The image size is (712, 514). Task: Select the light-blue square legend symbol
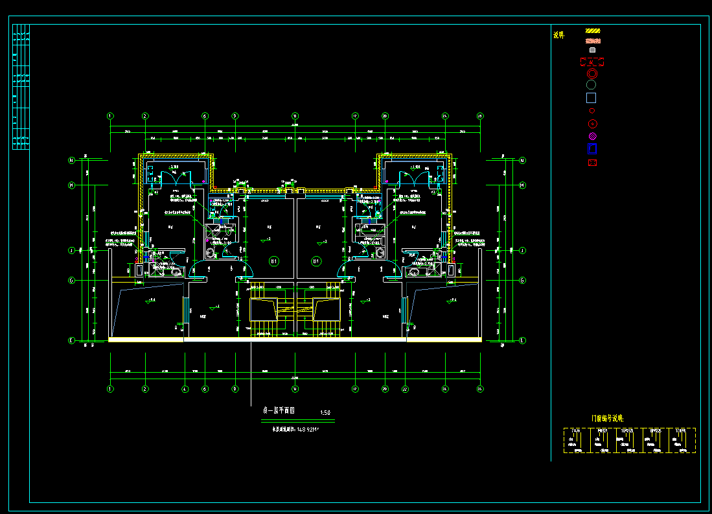tap(591, 98)
